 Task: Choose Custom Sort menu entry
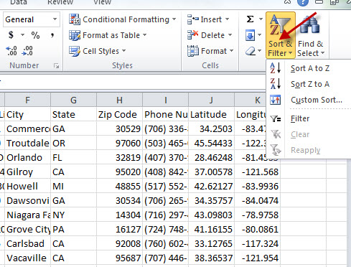pyautogui.click(x=317, y=100)
